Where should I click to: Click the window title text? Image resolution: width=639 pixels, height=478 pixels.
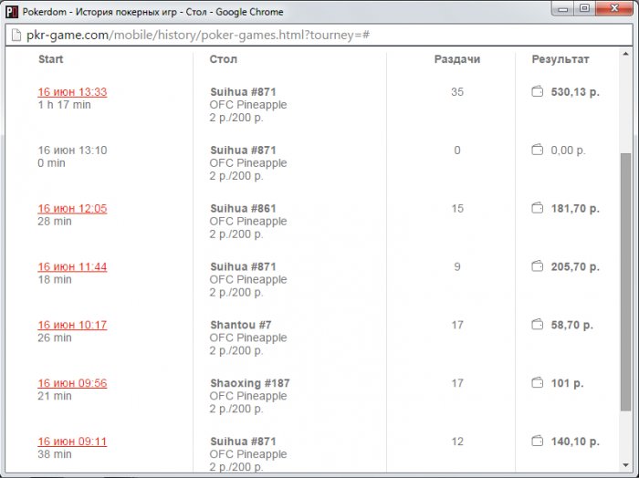point(152,12)
